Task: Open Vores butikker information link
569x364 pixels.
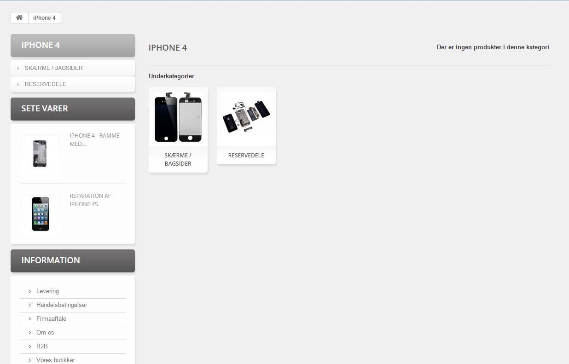Action: pos(56,360)
